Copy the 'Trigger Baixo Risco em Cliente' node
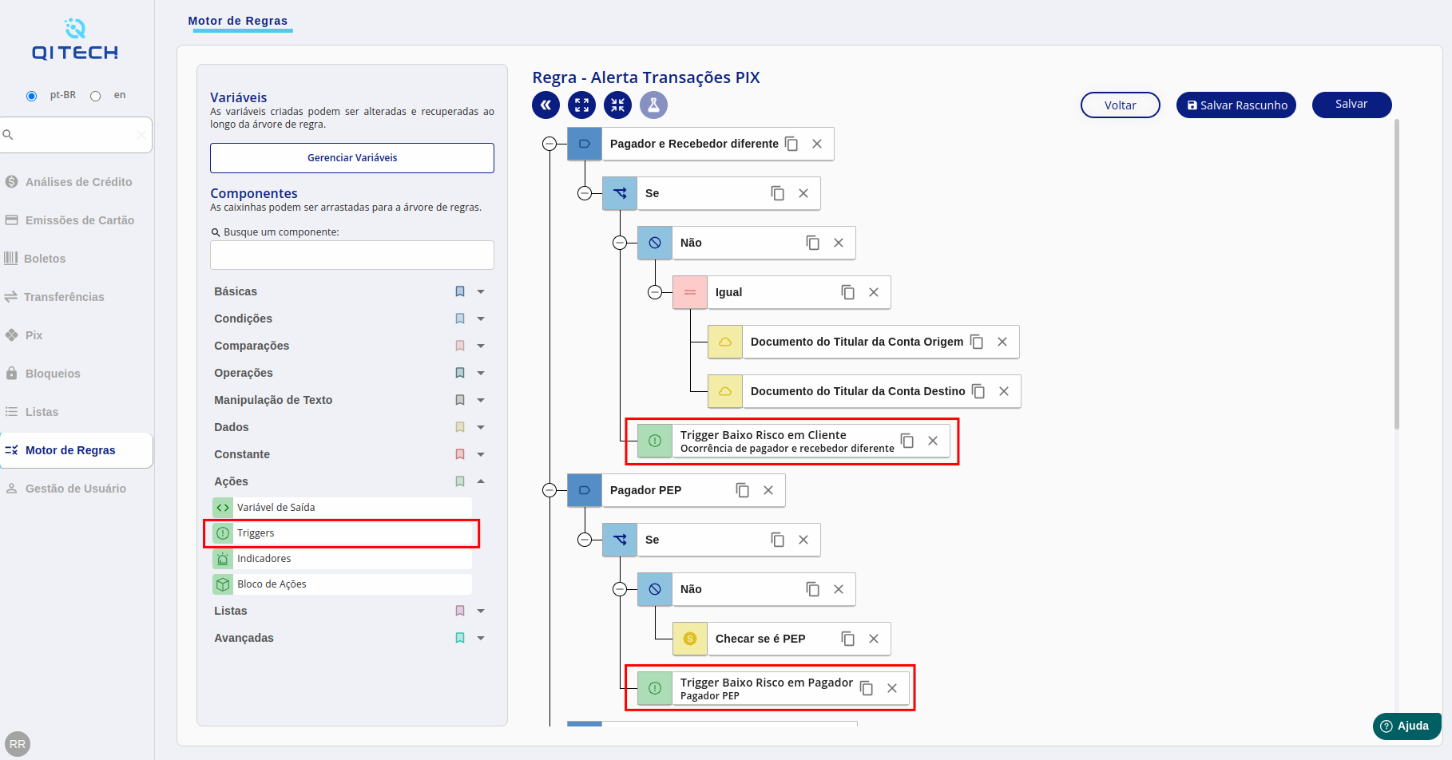The width and height of the screenshot is (1452, 760). [x=907, y=441]
